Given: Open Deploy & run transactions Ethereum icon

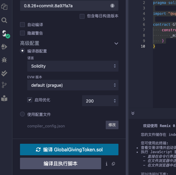Looking at the screenshot, I should (4, 47).
